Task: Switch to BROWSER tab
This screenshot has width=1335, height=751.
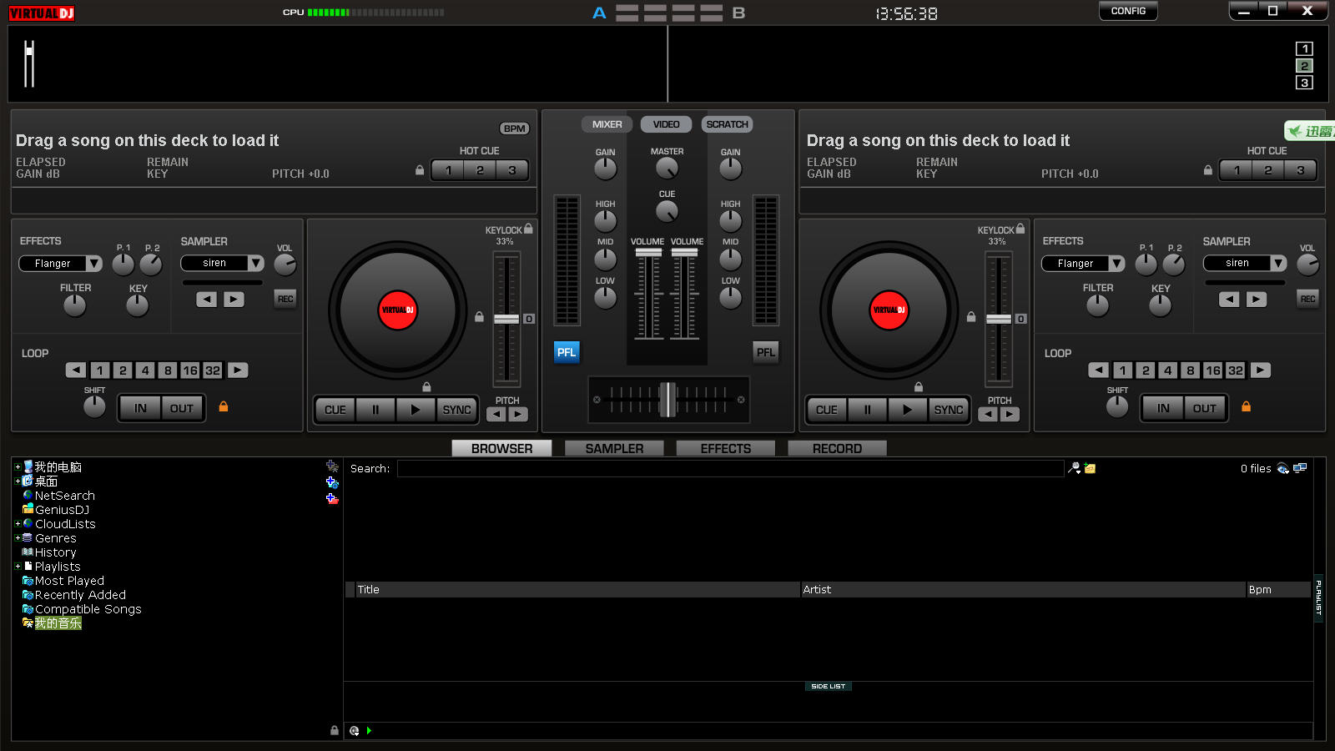Action: pyautogui.click(x=502, y=448)
